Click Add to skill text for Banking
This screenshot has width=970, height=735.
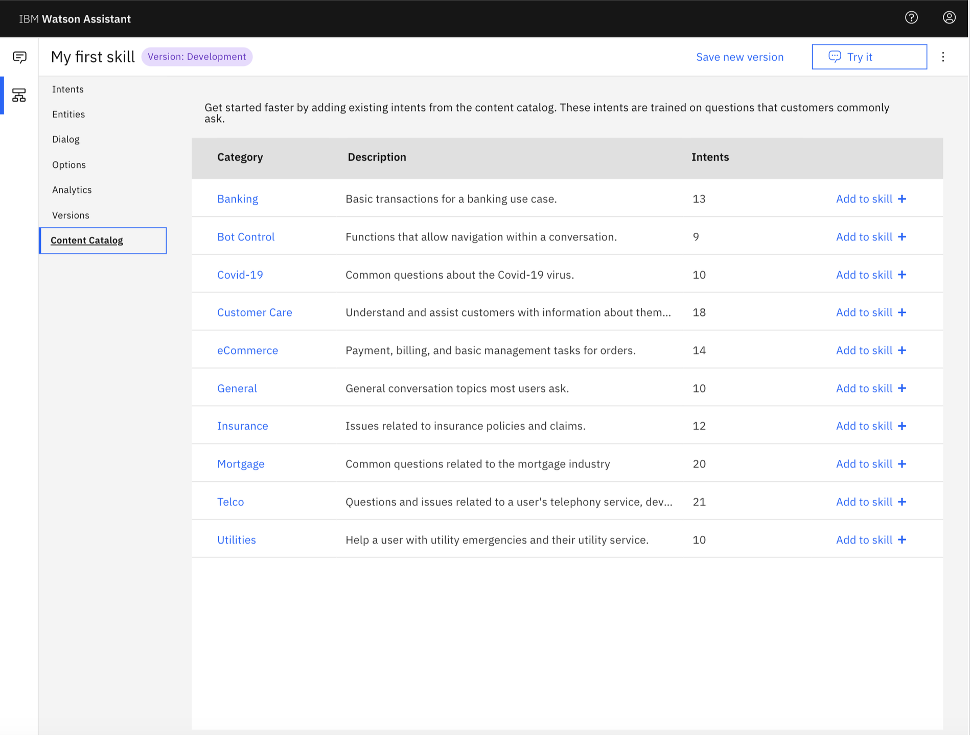[x=864, y=199]
